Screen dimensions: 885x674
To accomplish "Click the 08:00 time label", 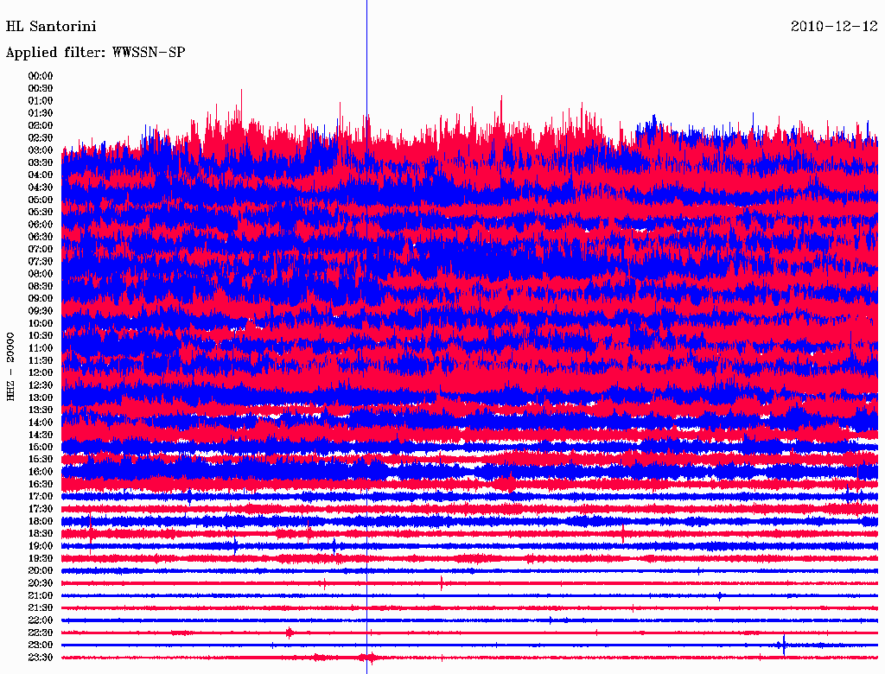I will [41, 274].
